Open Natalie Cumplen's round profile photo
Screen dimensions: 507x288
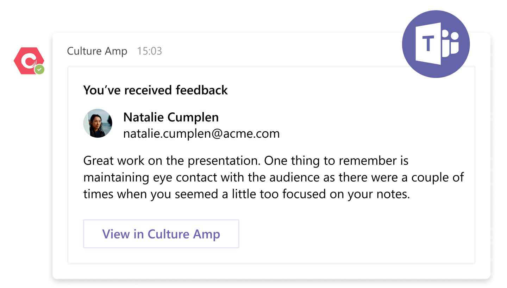point(98,123)
